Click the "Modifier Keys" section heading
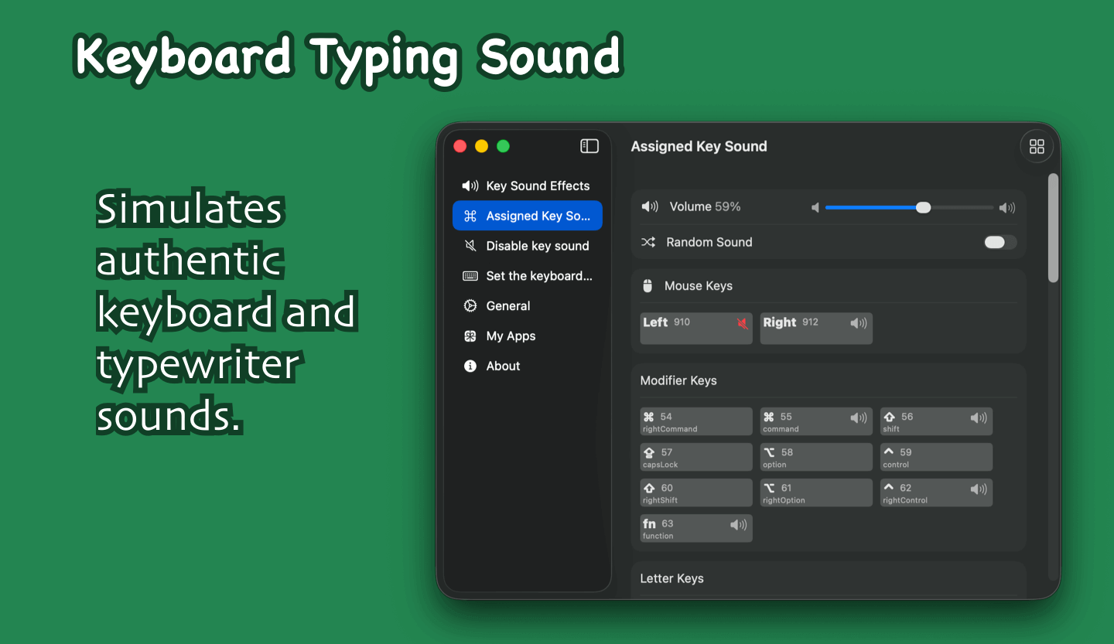The width and height of the screenshot is (1114, 644). point(678,380)
